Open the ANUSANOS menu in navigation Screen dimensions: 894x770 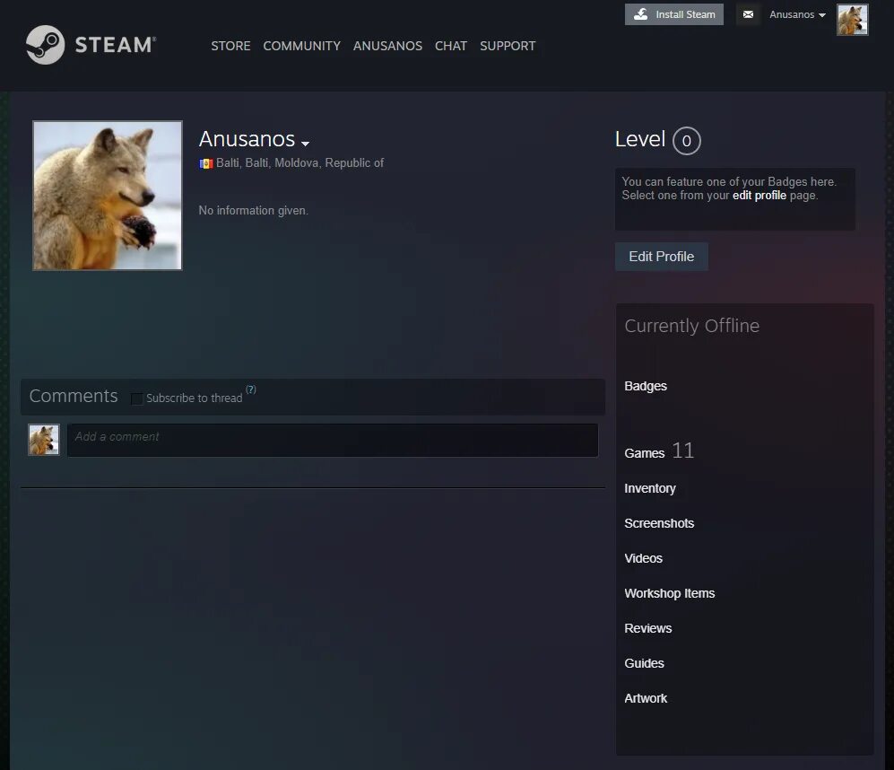[x=387, y=46]
